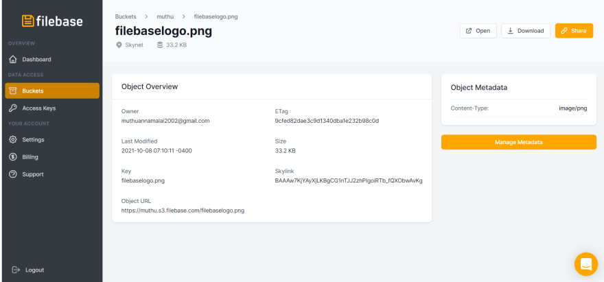Click the storage size database icon
Image resolution: width=604 pixels, height=282 pixels.
159,45
